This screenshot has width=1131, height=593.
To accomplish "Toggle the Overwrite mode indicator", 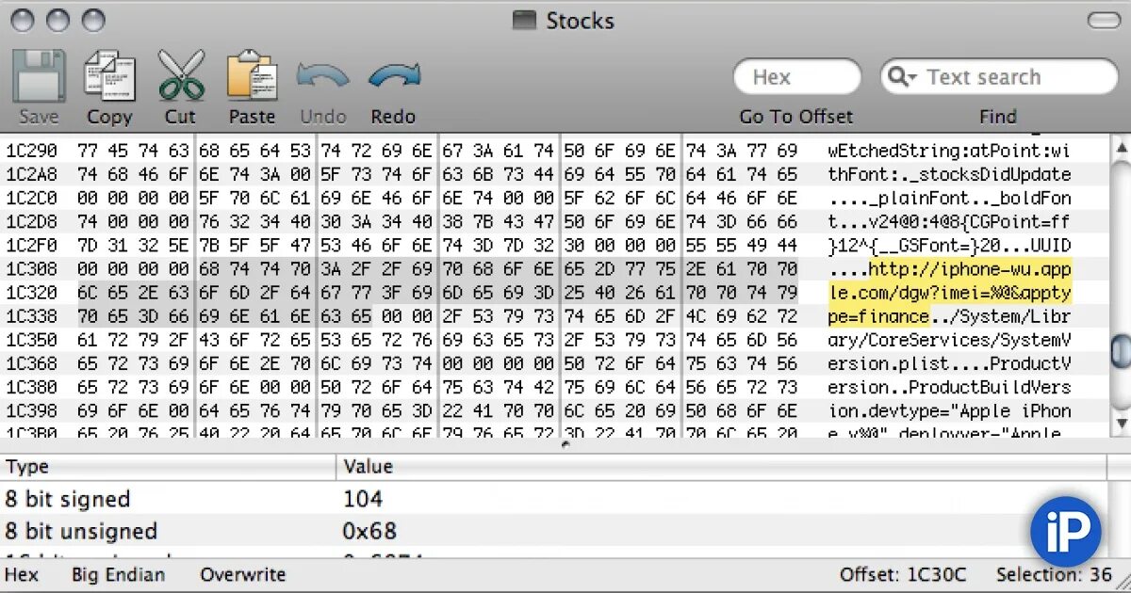I will click(242, 574).
